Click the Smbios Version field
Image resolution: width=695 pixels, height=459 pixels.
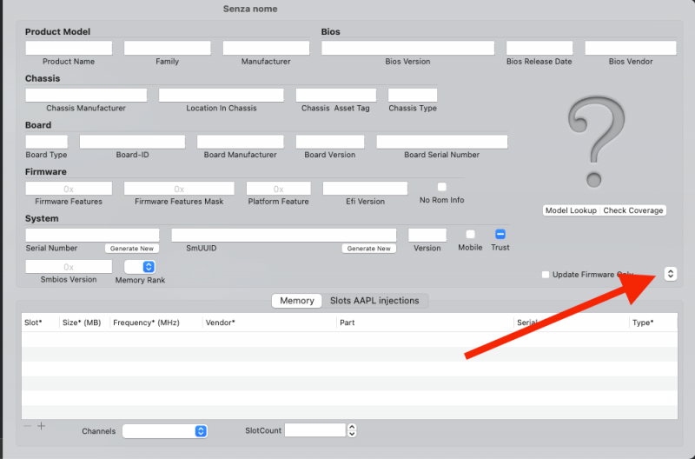69,267
